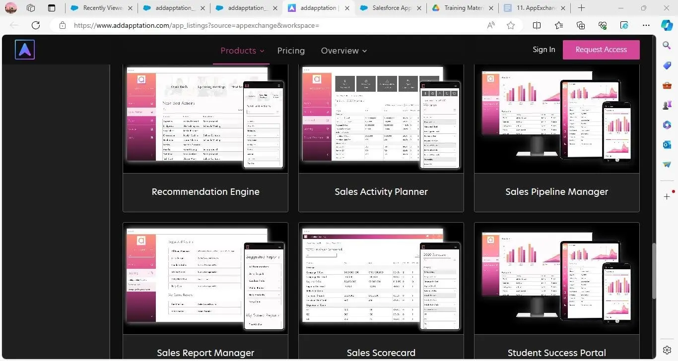Image resolution: width=678 pixels, height=361 pixels.
Task: Refresh the page with the reload icon
Action: point(36,25)
